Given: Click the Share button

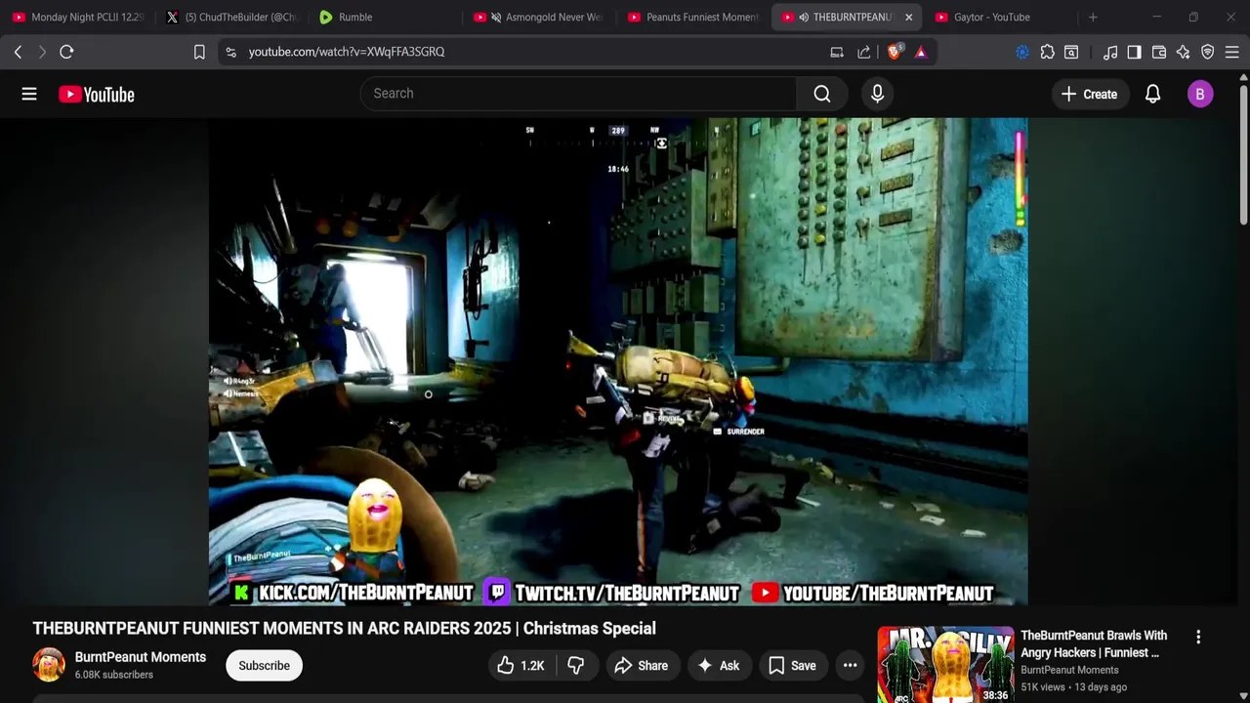Looking at the screenshot, I should [641, 666].
